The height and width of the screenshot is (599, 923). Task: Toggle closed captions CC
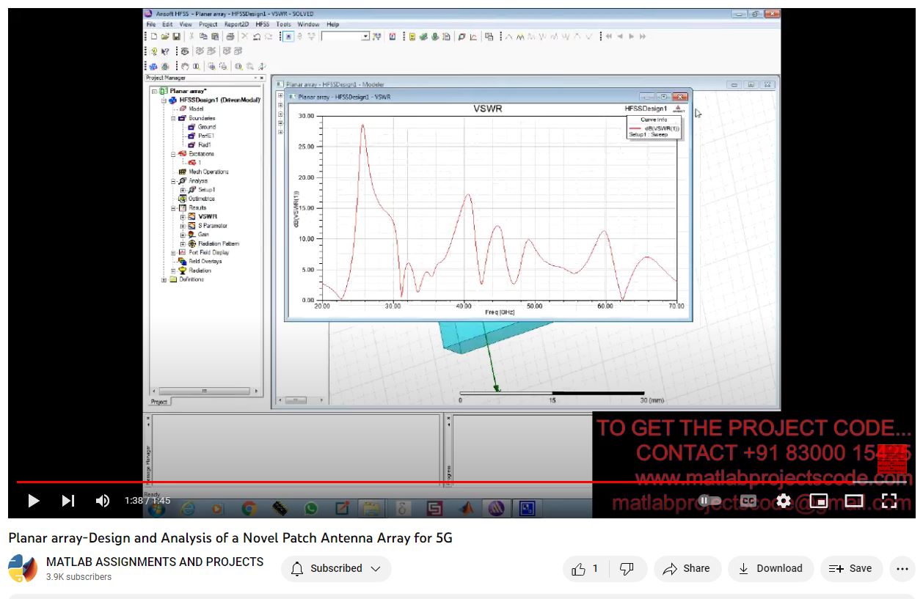coord(748,501)
